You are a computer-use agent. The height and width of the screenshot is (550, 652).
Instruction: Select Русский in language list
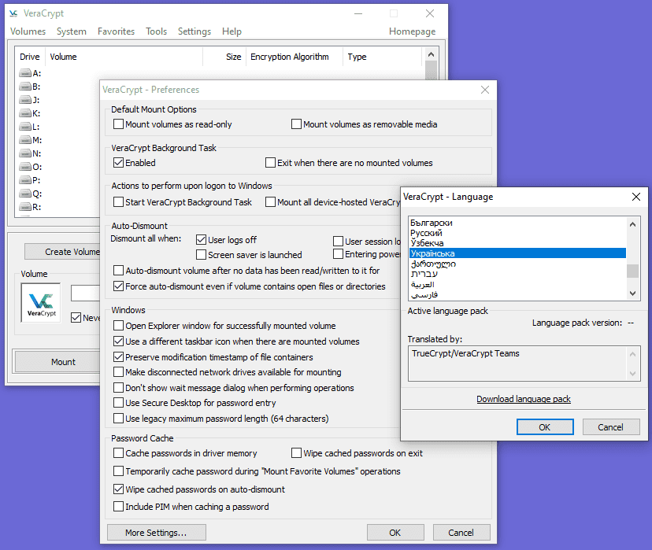pos(517,233)
